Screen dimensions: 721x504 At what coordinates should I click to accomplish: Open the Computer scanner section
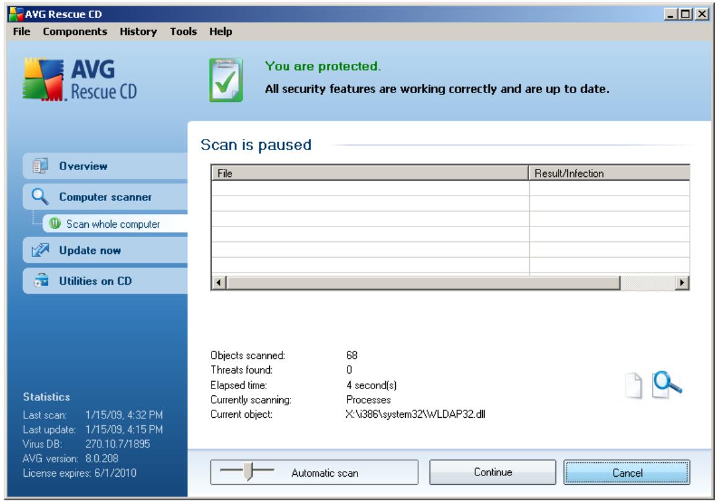[105, 197]
